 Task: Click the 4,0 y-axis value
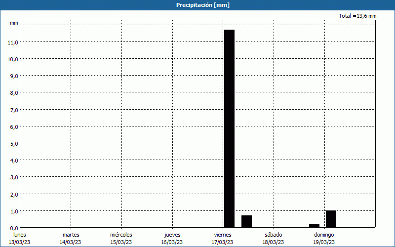[14, 161]
